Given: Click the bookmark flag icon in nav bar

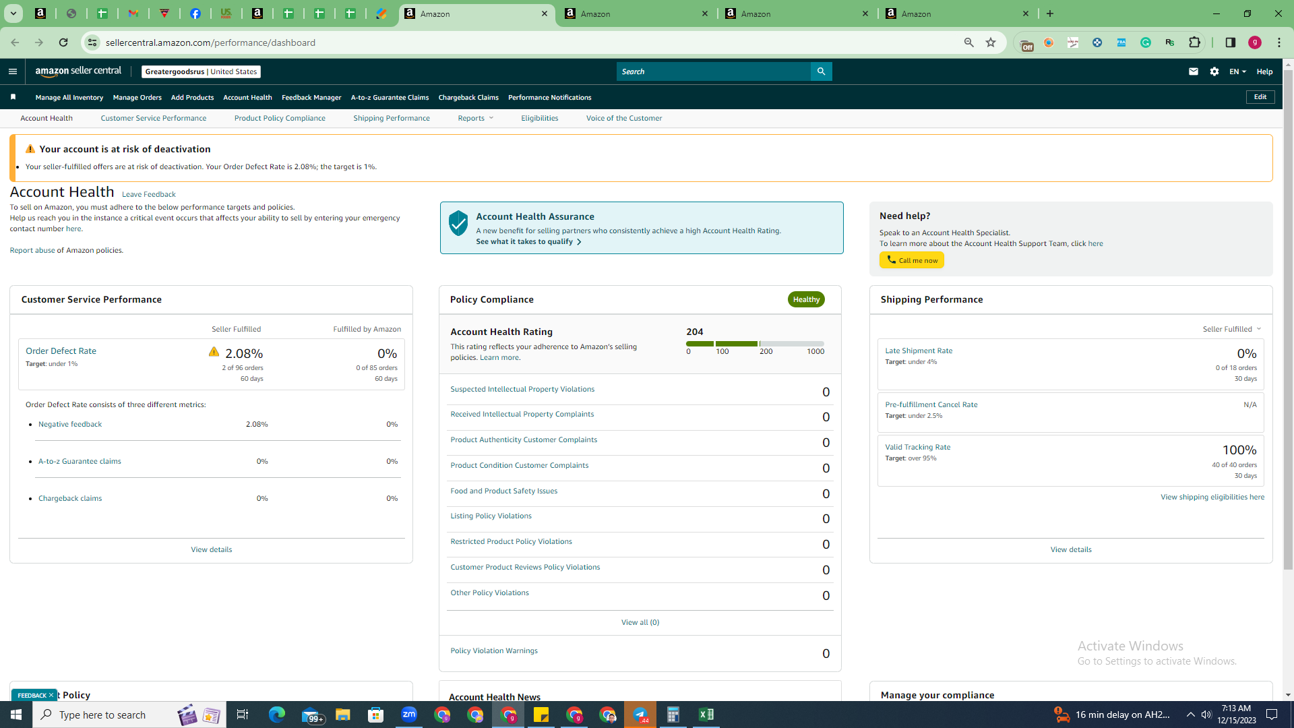Looking at the screenshot, I should [x=13, y=97].
